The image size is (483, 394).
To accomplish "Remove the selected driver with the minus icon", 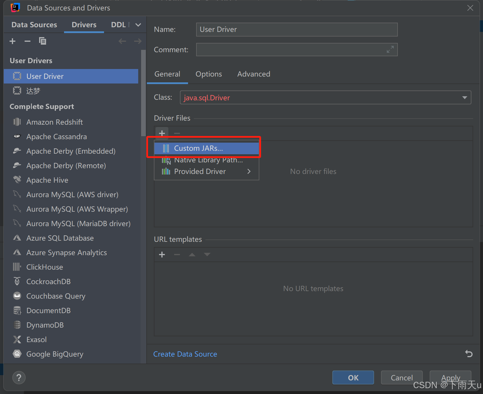I will pos(28,41).
